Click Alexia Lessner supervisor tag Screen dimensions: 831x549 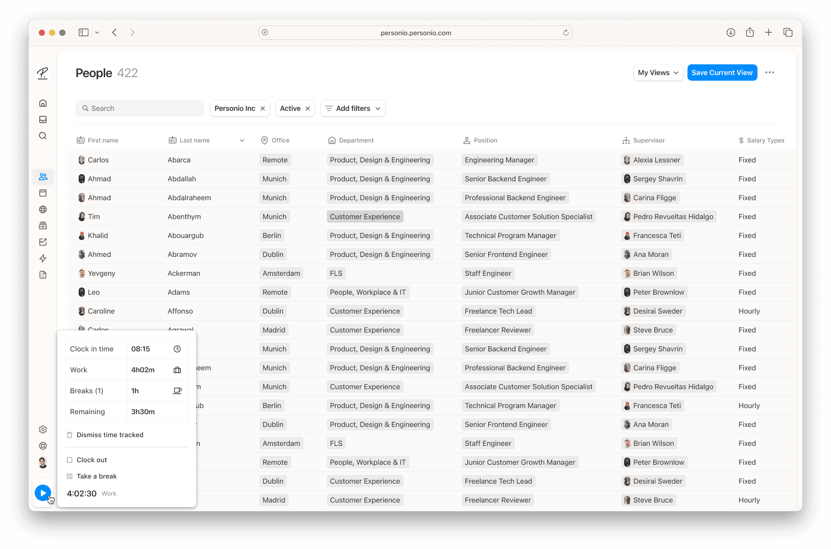(x=652, y=160)
